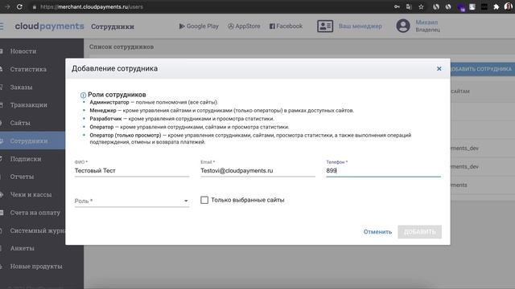
Task: Bookmark this page with star icon
Action: pyautogui.click(x=421, y=6)
